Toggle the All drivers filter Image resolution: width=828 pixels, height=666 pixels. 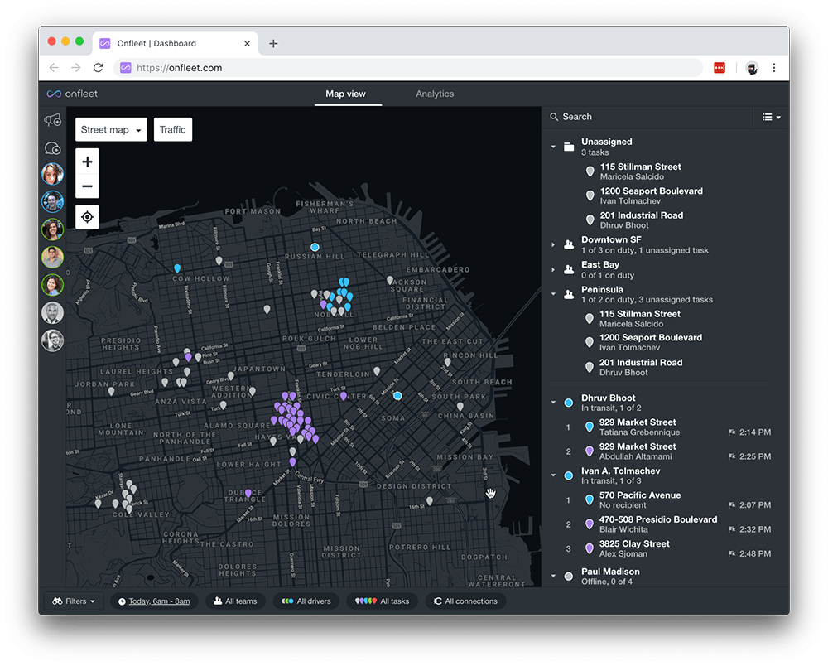307,601
